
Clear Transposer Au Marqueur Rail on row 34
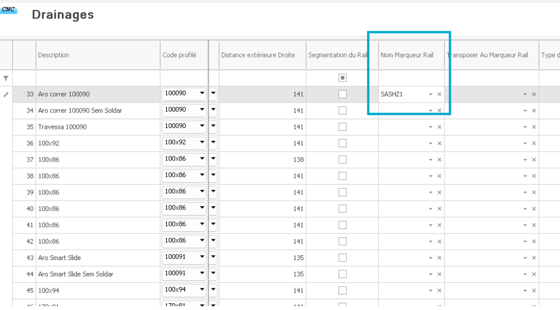[534, 111]
